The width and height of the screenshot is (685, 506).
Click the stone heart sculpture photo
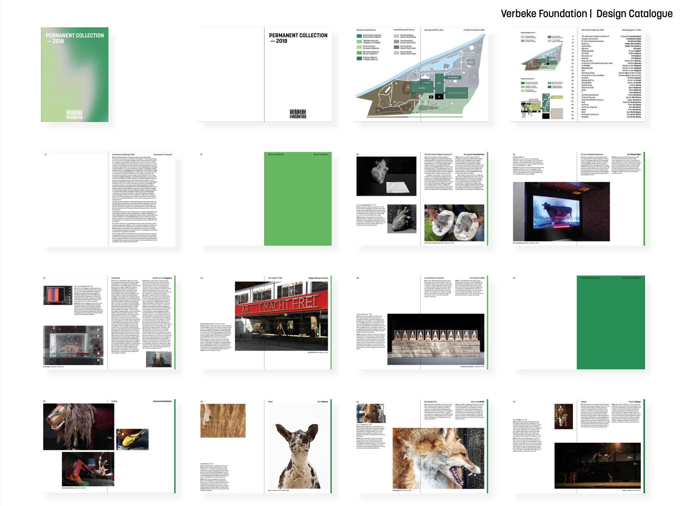click(386, 176)
